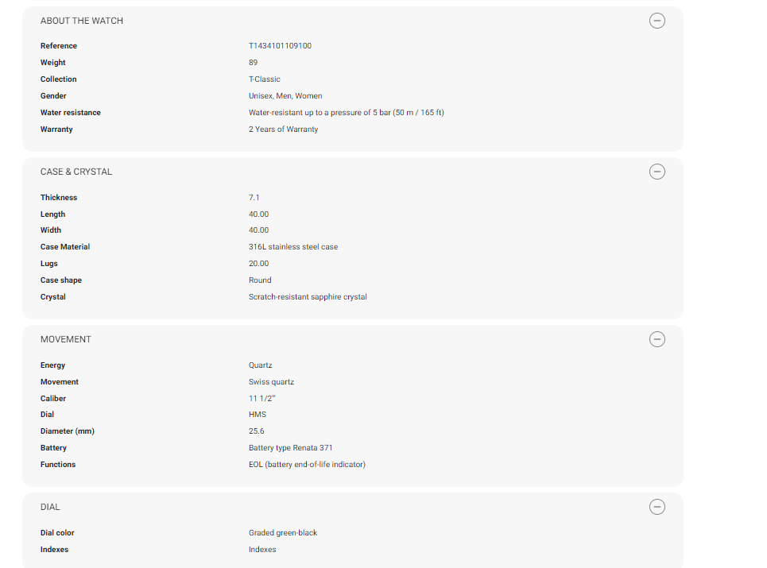Click the minus circle icon for Dial
This screenshot has height=568, width=767.
point(657,507)
